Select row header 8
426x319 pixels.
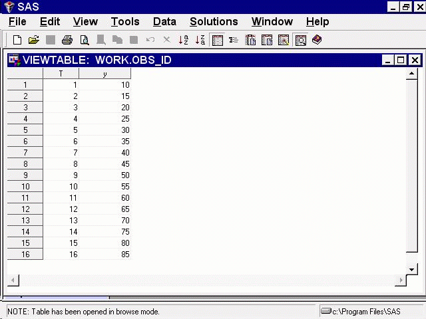[x=25, y=164]
